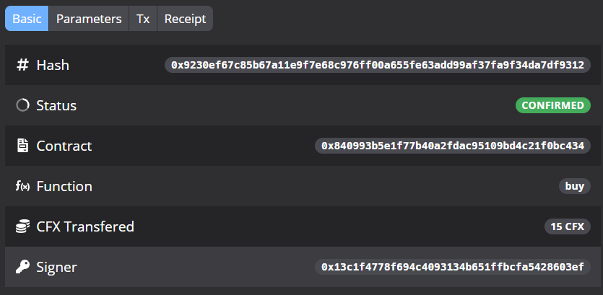This screenshot has height=295, width=603.
Task: Click the Signer key icon
Action: tap(22, 267)
